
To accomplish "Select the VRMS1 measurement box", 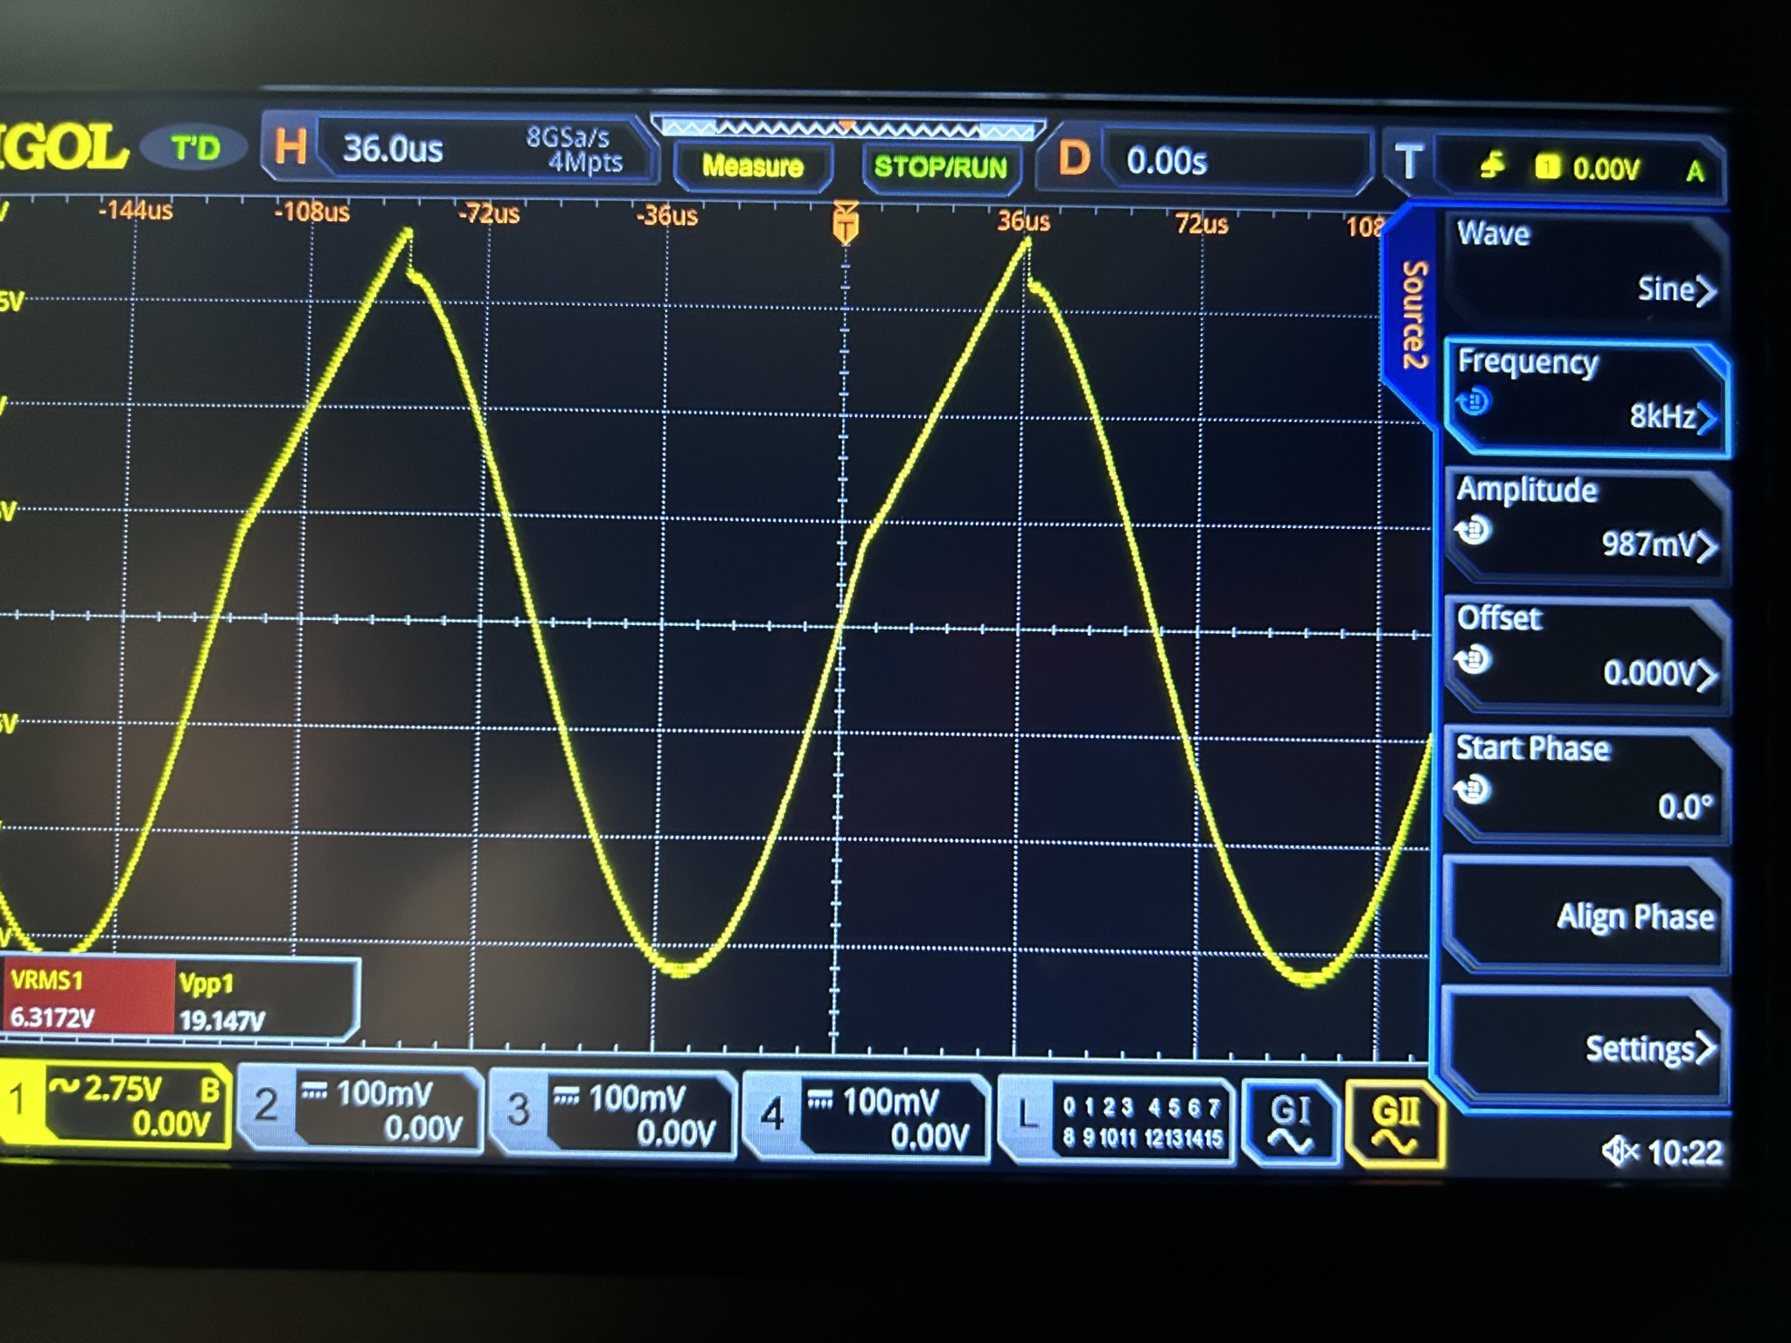I will point(87,997).
